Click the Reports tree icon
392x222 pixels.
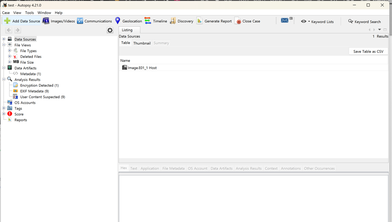10,120
